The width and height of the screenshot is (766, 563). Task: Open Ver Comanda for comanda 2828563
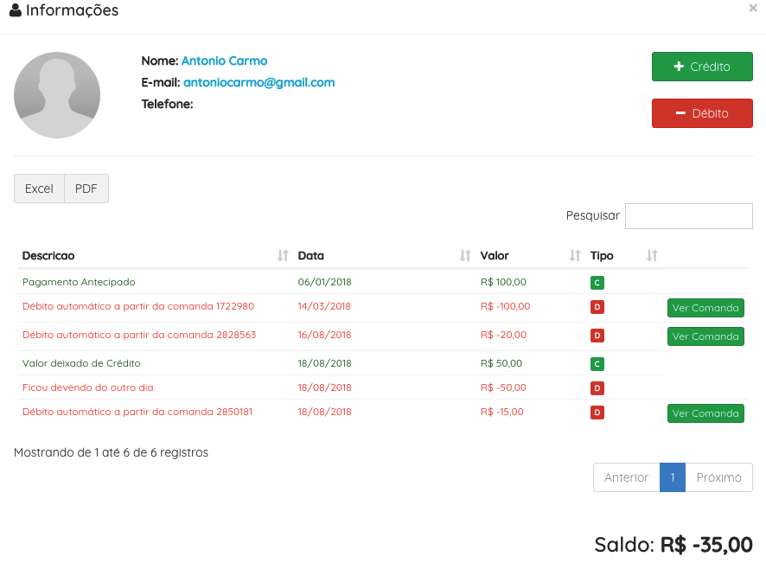[705, 336]
